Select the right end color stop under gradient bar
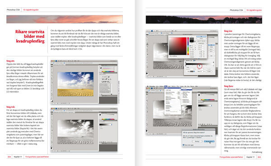 [214, 66]
